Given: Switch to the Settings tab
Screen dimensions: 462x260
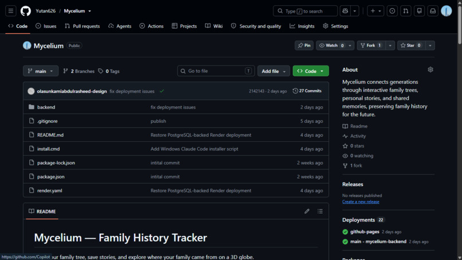Looking at the screenshot, I should click(x=335, y=26).
